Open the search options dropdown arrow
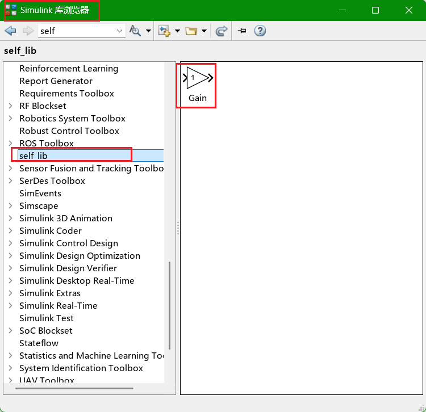The width and height of the screenshot is (426, 412). click(148, 31)
